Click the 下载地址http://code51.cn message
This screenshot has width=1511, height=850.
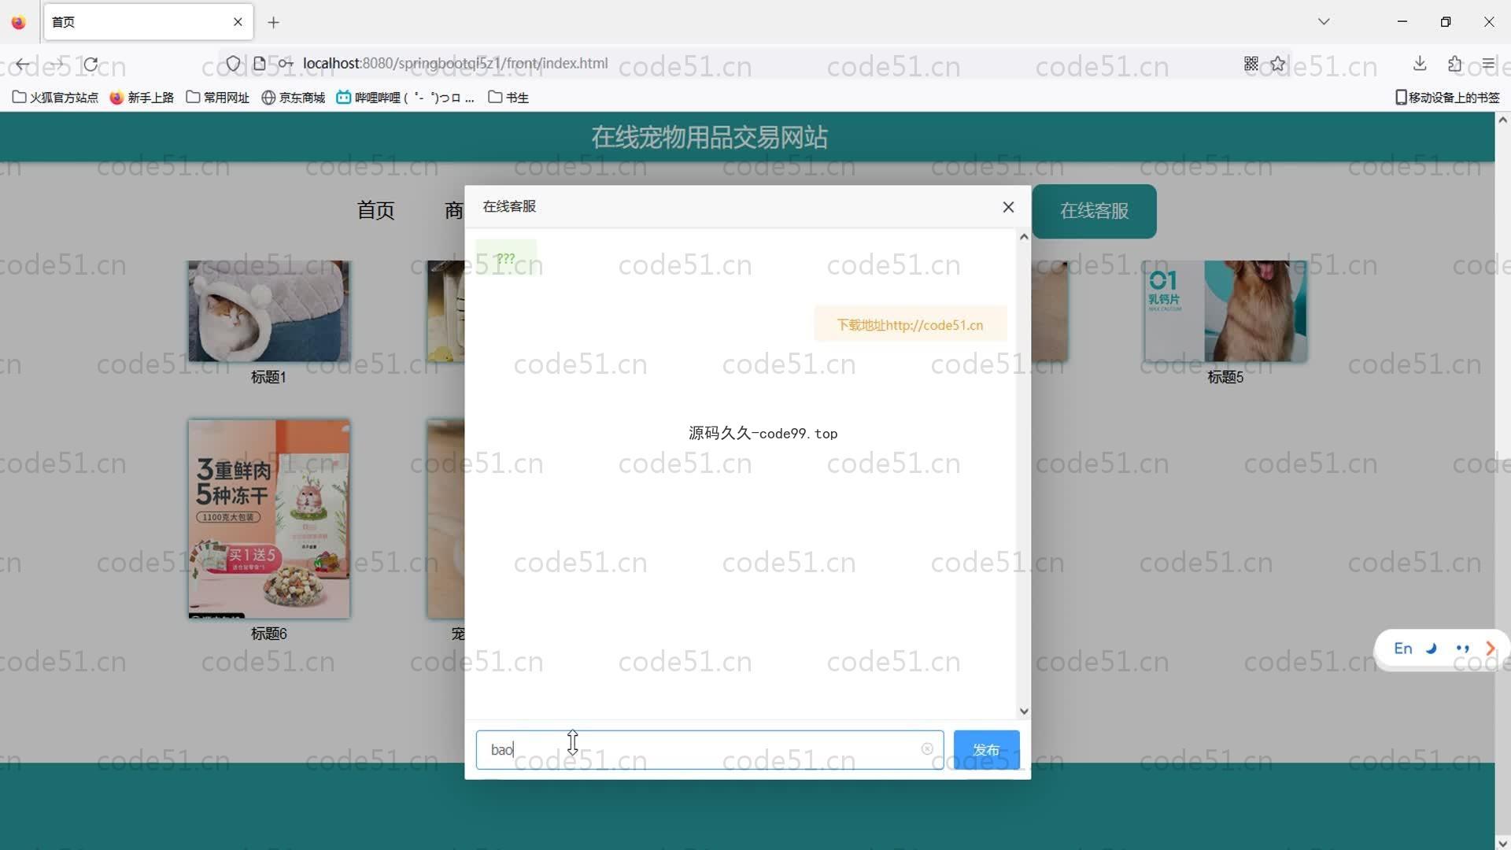click(x=910, y=324)
